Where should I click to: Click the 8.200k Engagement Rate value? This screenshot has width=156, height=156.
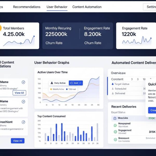click(93, 34)
